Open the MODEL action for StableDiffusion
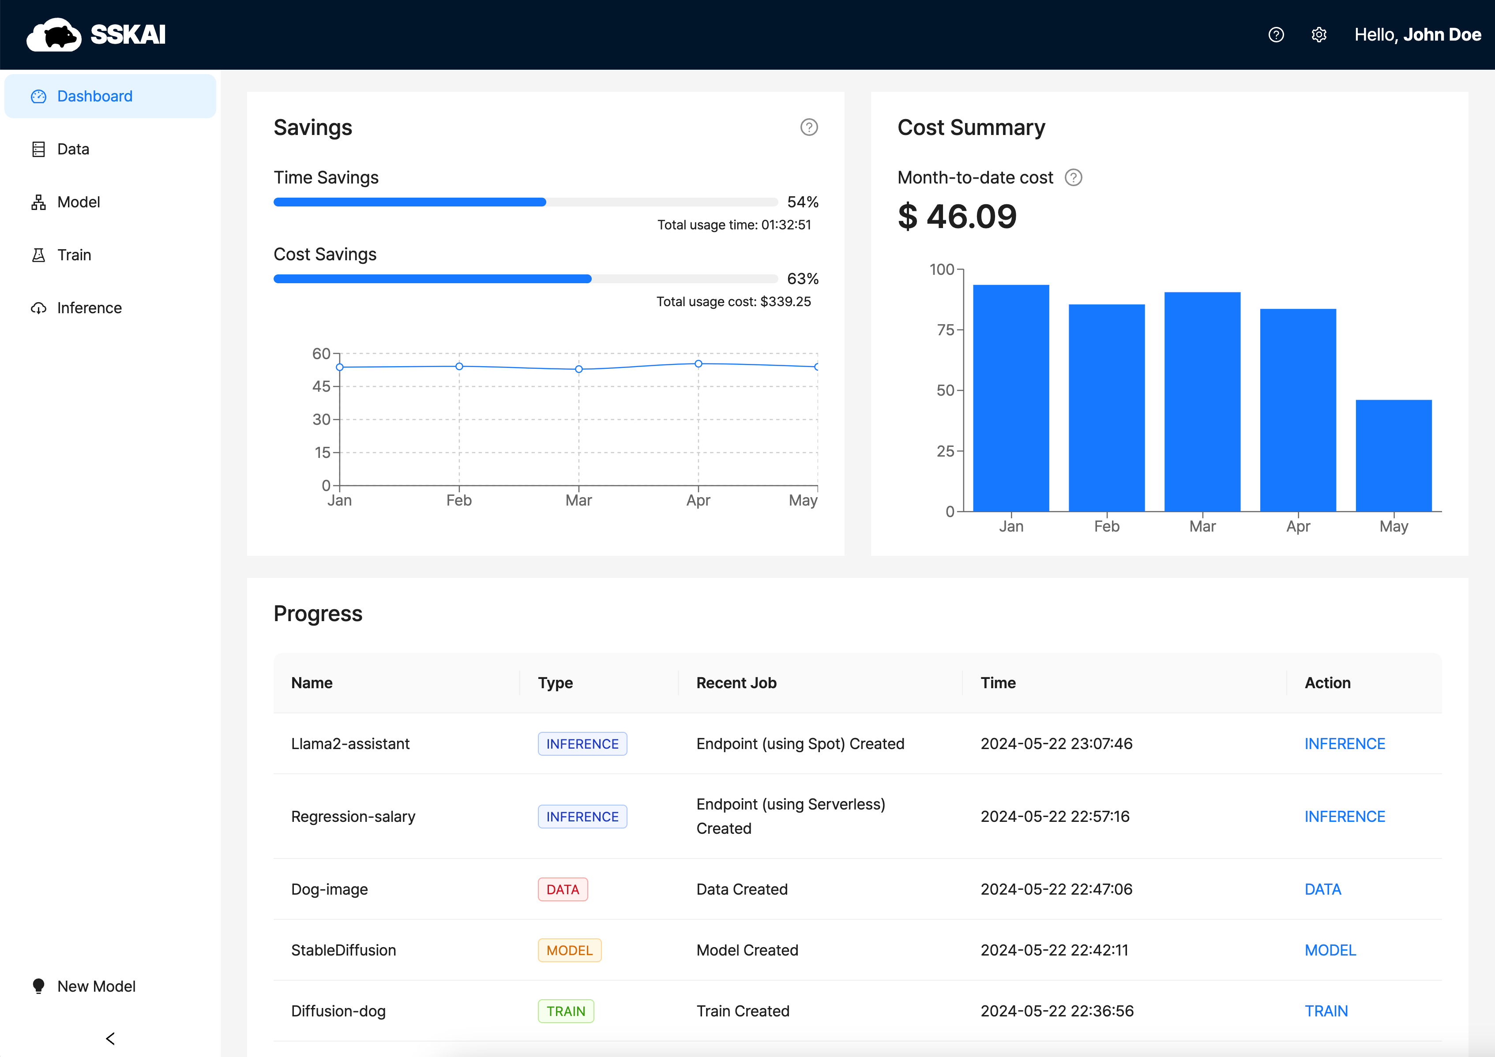Screen dimensions: 1495x1057 (1330, 950)
